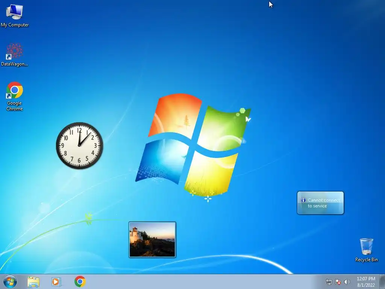The height and width of the screenshot is (289, 385).
Task: Click the network status tray icon
Action: pyautogui.click(x=329, y=282)
